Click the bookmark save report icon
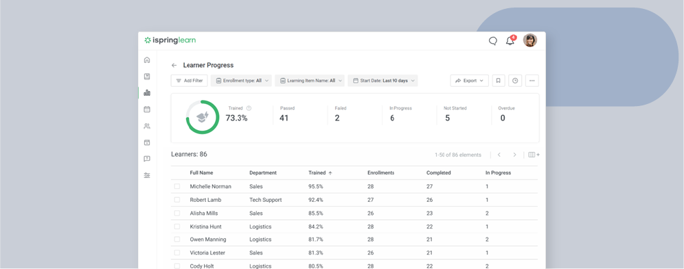This screenshot has height=269, width=684. (x=498, y=81)
